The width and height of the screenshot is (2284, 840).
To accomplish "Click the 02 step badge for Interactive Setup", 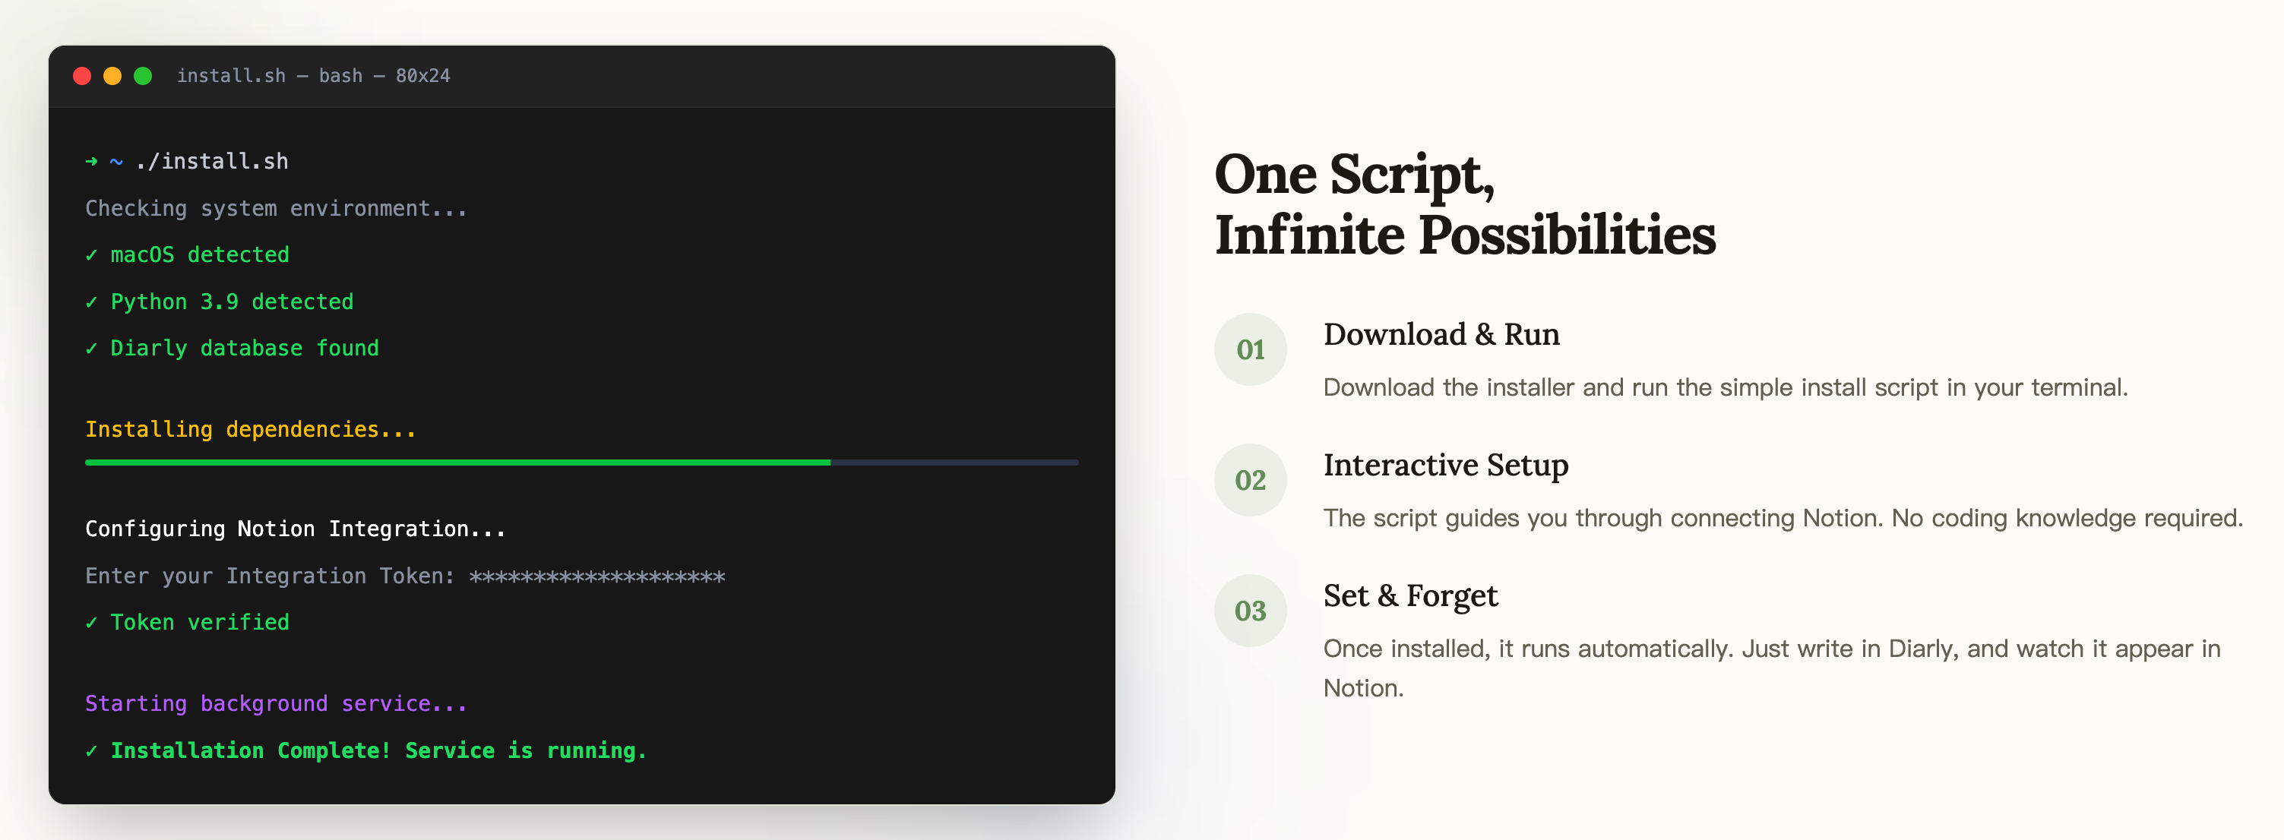I will (1250, 479).
